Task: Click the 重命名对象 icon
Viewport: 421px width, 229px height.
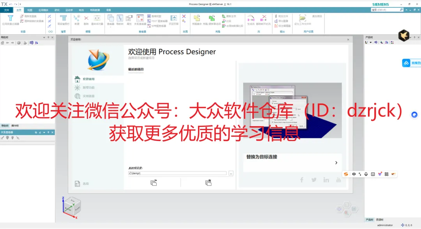Action: (x=97, y=18)
